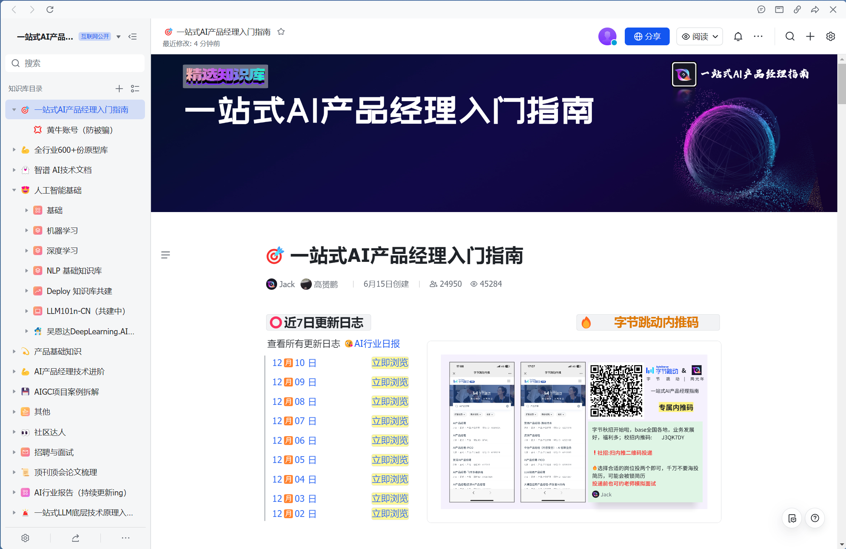Open the help question mark button

[815, 518]
